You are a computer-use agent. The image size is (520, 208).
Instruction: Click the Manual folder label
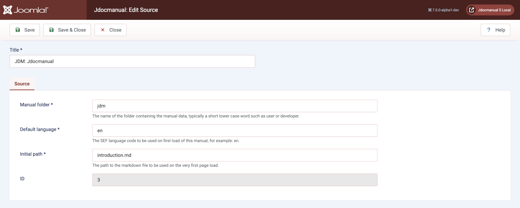[x=36, y=105]
